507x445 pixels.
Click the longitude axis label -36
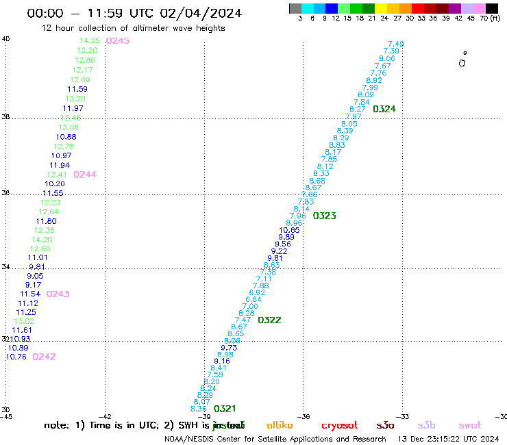click(x=304, y=417)
